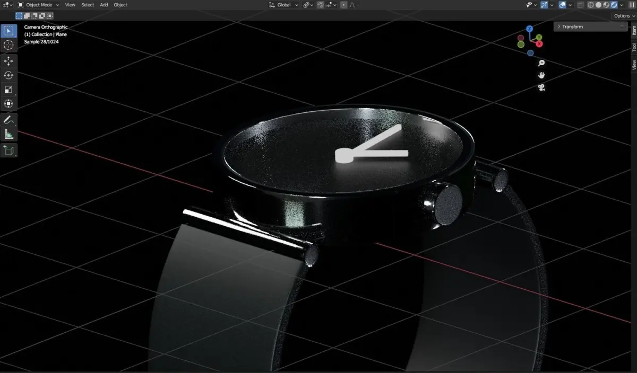Open editor type dropdown
The image size is (637, 373).
click(x=7, y=5)
